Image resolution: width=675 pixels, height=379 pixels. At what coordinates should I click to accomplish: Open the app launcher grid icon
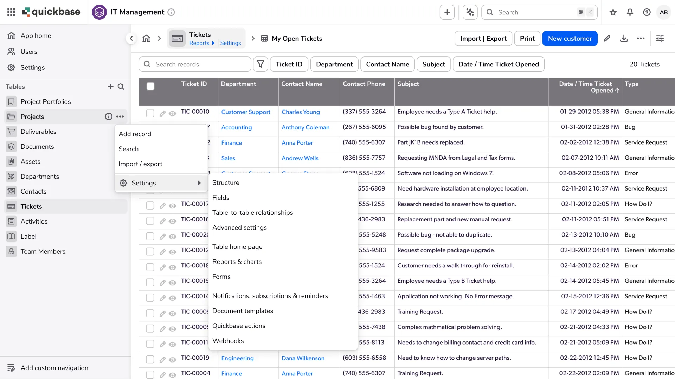coord(11,12)
